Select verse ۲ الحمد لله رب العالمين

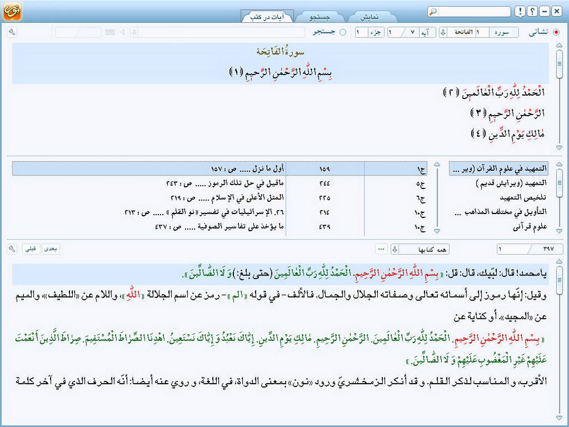(494, 93)
